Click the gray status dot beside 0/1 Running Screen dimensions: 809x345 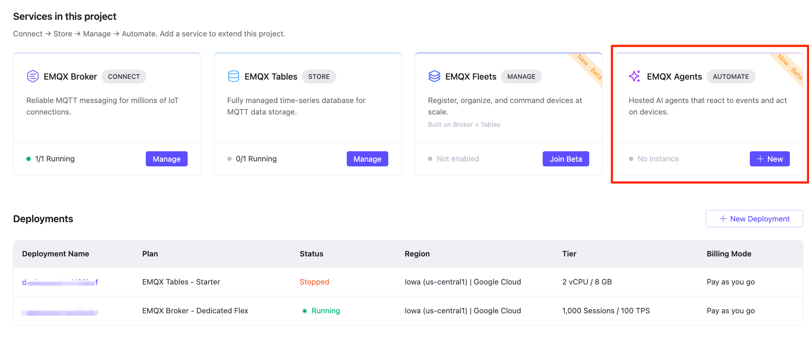click(x=229, y=159)
